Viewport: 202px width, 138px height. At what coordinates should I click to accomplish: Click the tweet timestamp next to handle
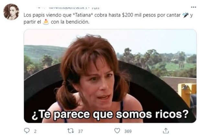pos(95,8)
